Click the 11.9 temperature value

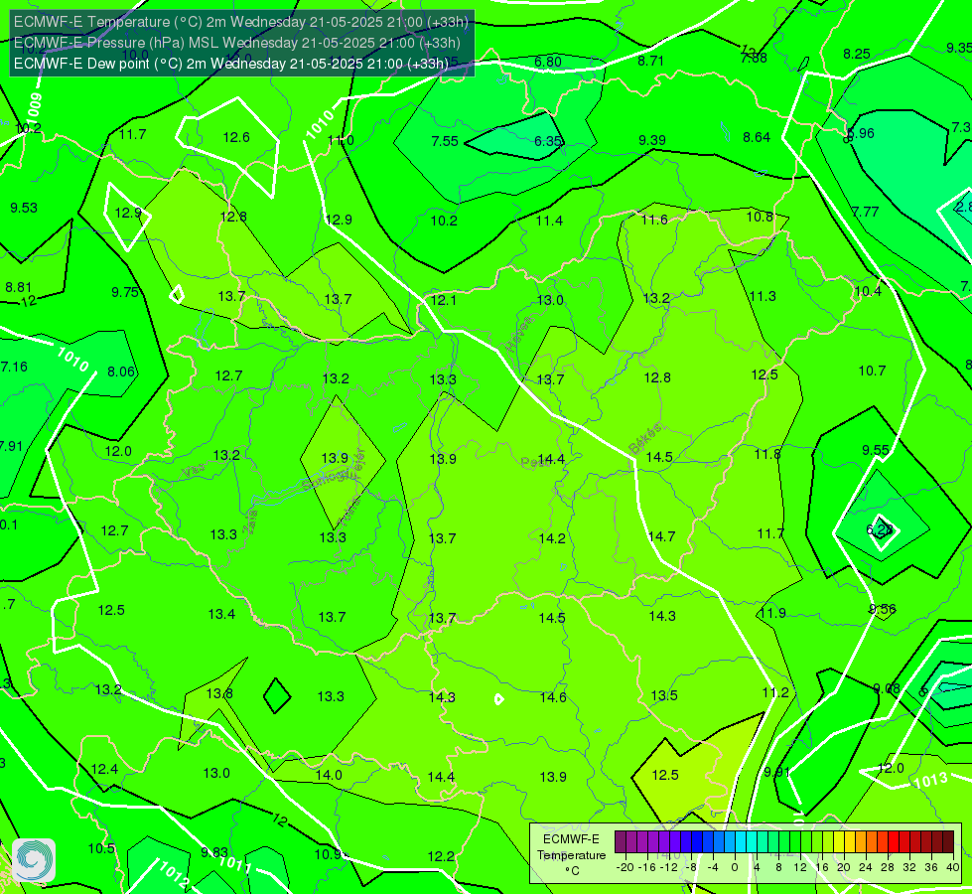[x=772, y=614]
